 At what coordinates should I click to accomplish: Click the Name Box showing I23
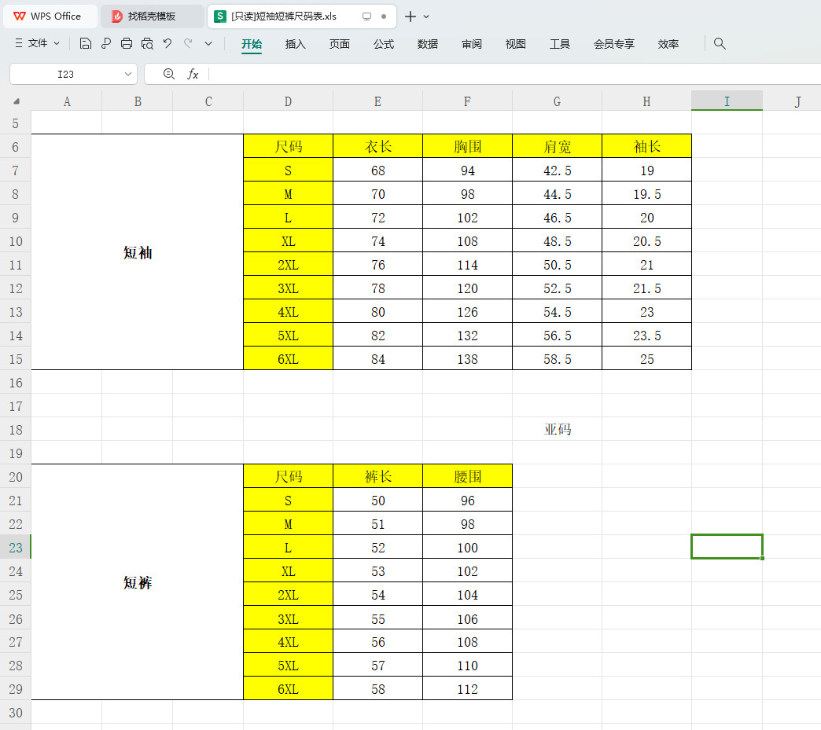[65, 75]
